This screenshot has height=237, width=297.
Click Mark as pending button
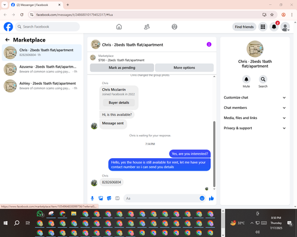[x=122, y=68]
